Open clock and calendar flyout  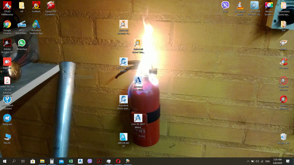pyautogui.click(x=278, y=161)
